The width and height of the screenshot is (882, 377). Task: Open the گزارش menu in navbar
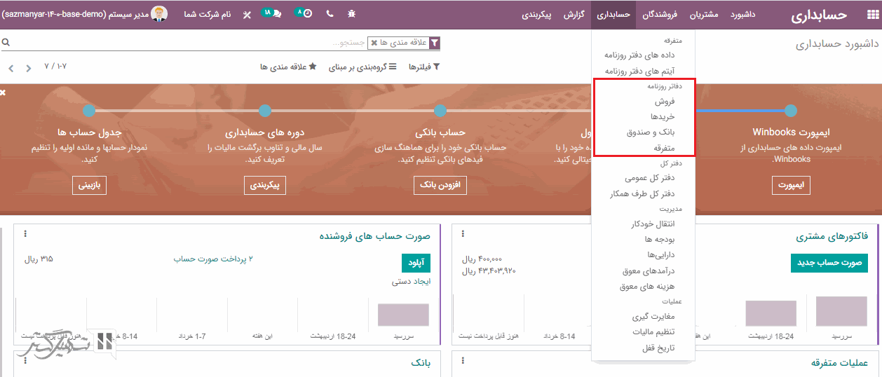(574, 15)
